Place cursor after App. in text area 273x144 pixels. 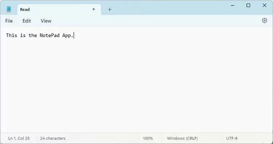(x=74, y=35)
